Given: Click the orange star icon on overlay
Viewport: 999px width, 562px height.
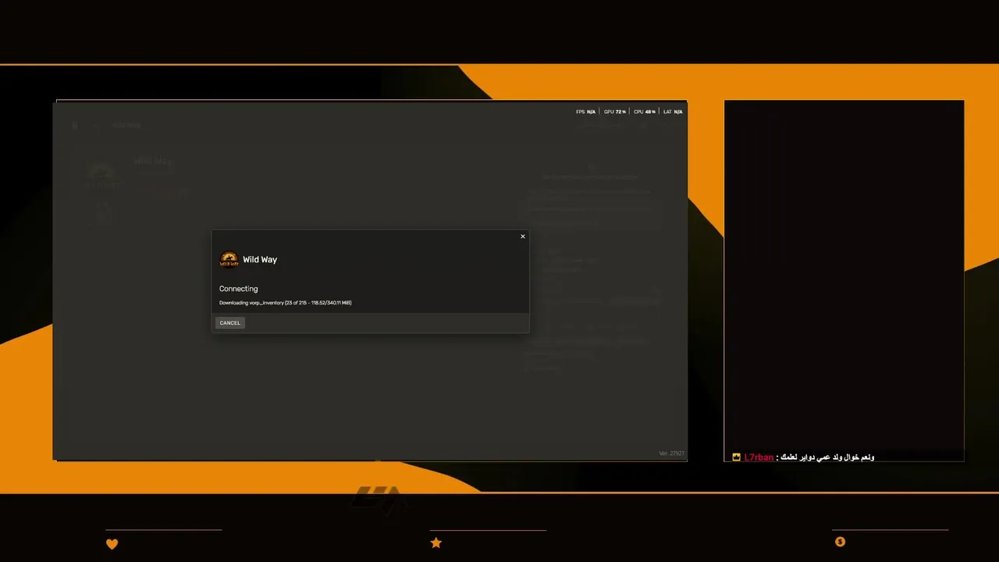Looking at the screenshot, I should [436, 542].
